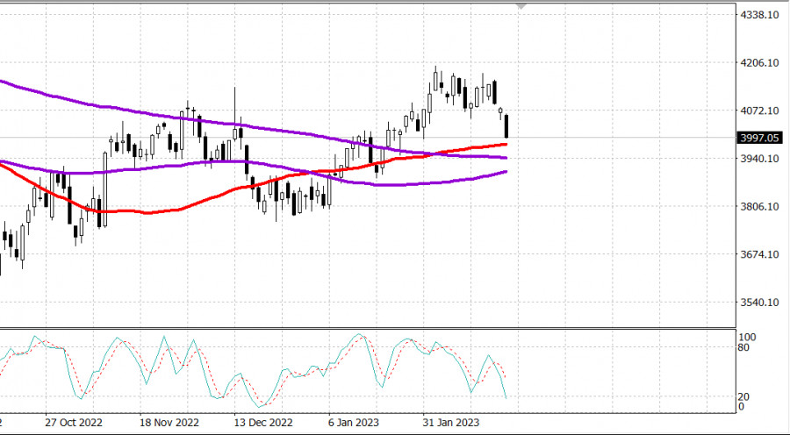Click the end of the cyan stochastic line

(506, 398)
